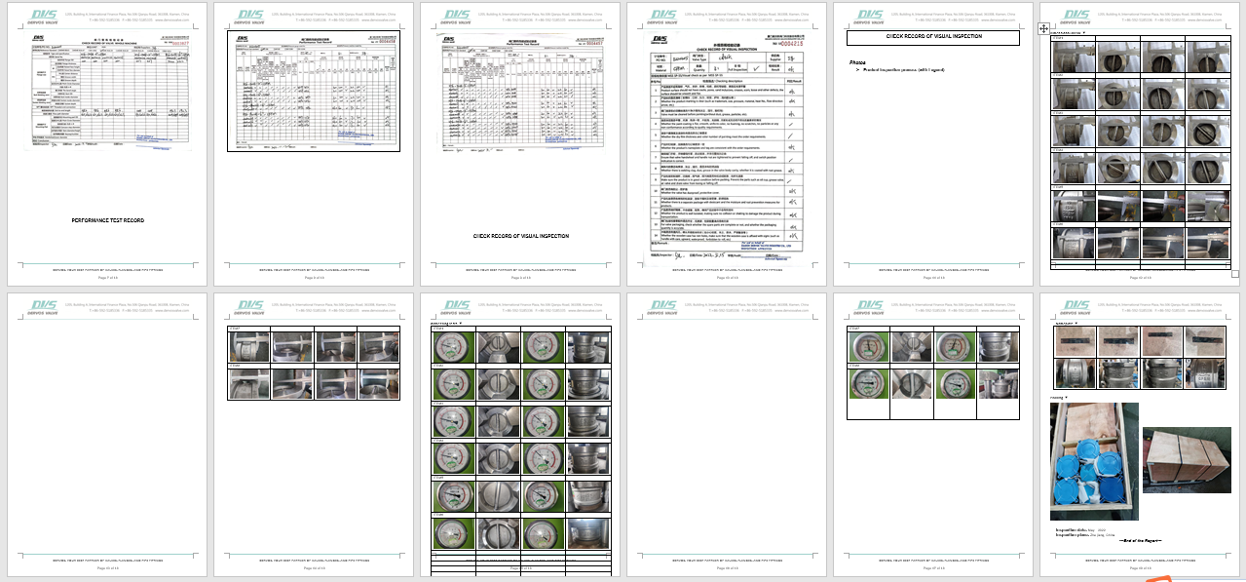Select the open crate photo with blue caps
This screenshot has width=1246, height=582.
pos(1094,461)
